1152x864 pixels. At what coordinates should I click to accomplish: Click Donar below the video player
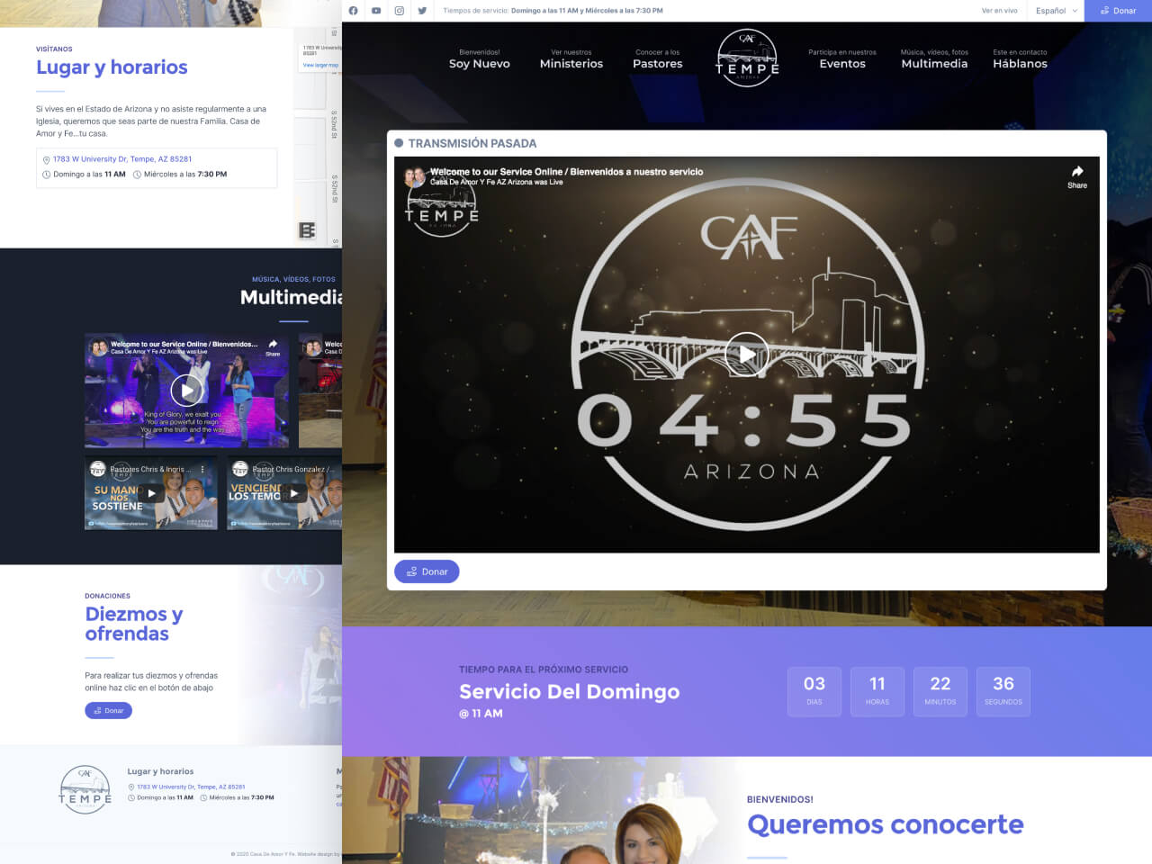(x=427, y=571)
